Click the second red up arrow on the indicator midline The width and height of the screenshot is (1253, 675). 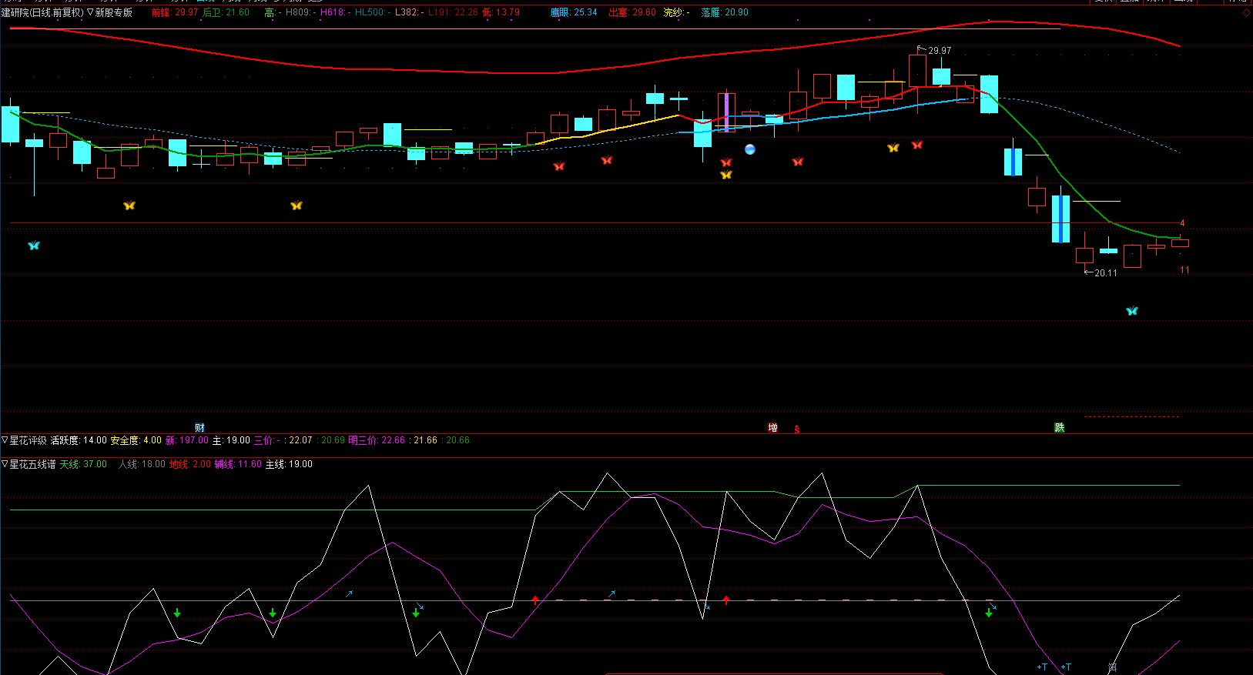pos(726,600)
